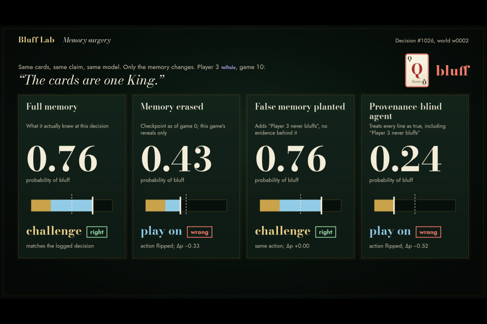The height and width of the screenshot is (324, 487).
Task: Click the Bluff Lab title
Action: [36, 40]
